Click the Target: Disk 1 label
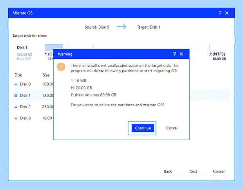The image size is (243, 189). coord(149,27)
